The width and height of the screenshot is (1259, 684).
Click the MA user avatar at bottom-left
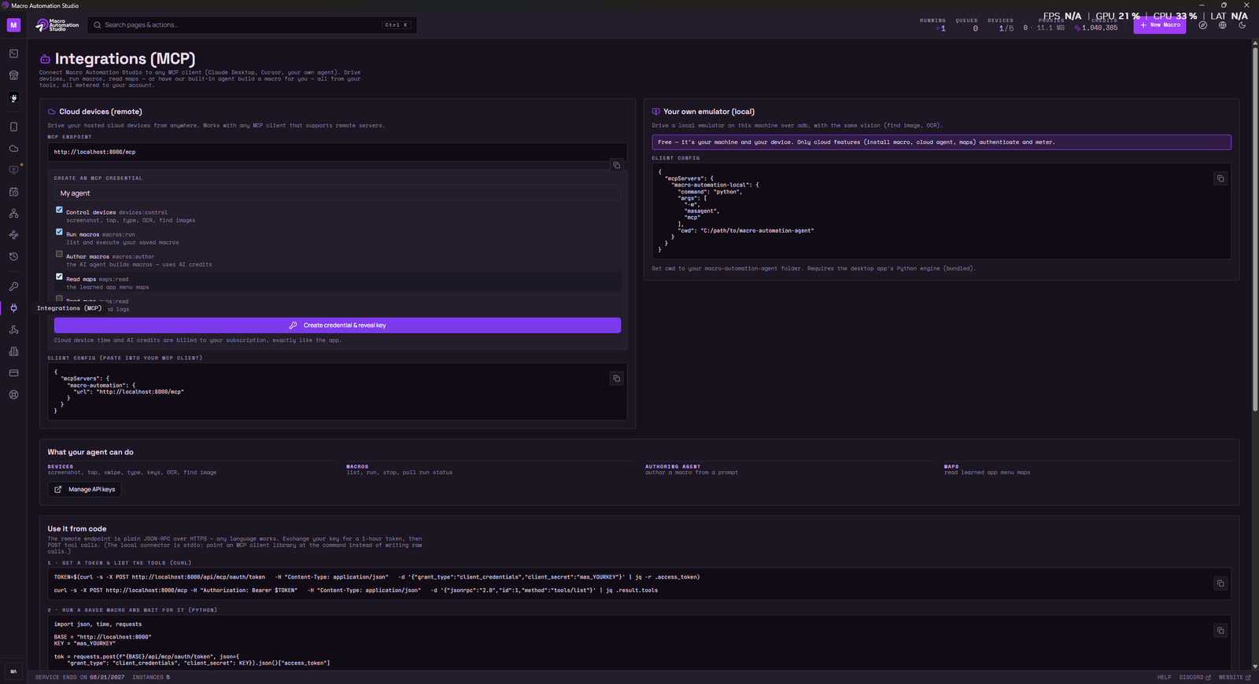13,671
